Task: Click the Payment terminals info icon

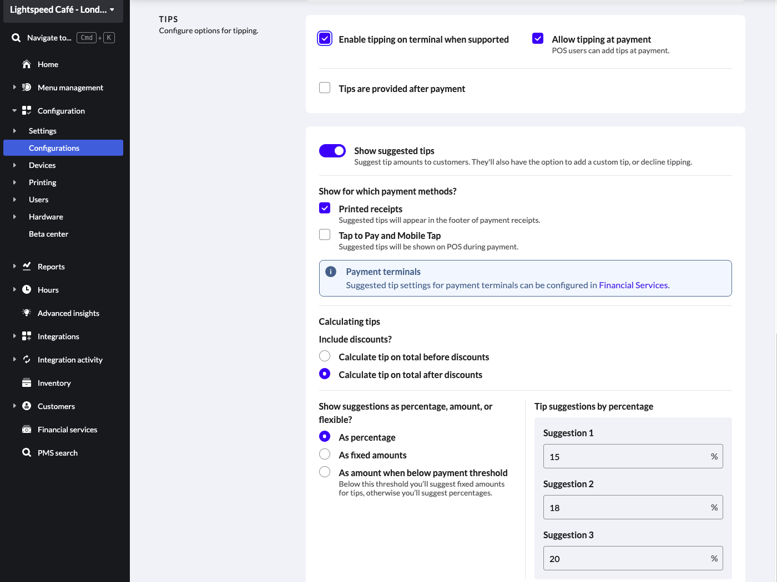Action: tap(331, 272)
